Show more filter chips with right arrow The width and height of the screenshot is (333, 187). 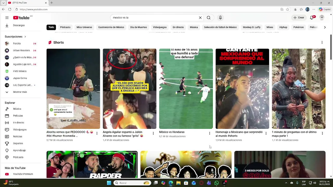pos(325,27)
